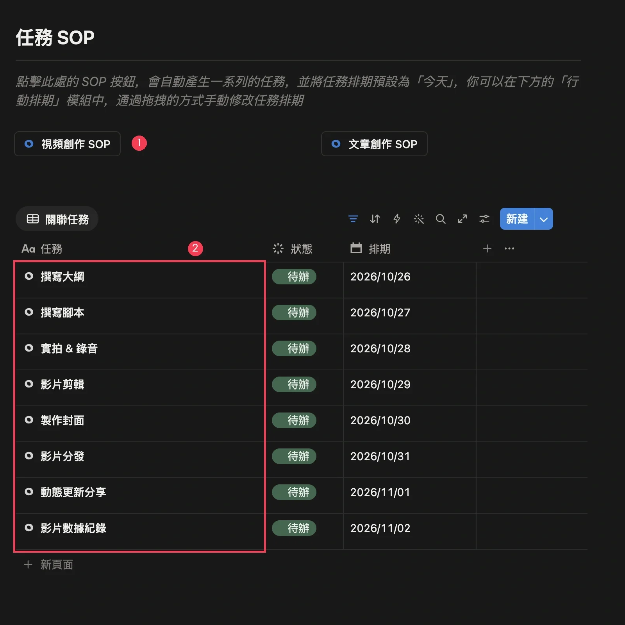The height and width of the screenshot is (625, 625).
Task: Click the date 2026/10/27
Action: [x=380, y=312]
